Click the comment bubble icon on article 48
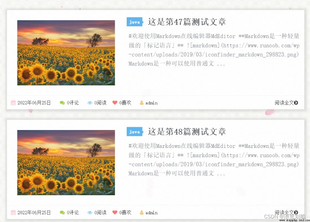 pos(62,213)
